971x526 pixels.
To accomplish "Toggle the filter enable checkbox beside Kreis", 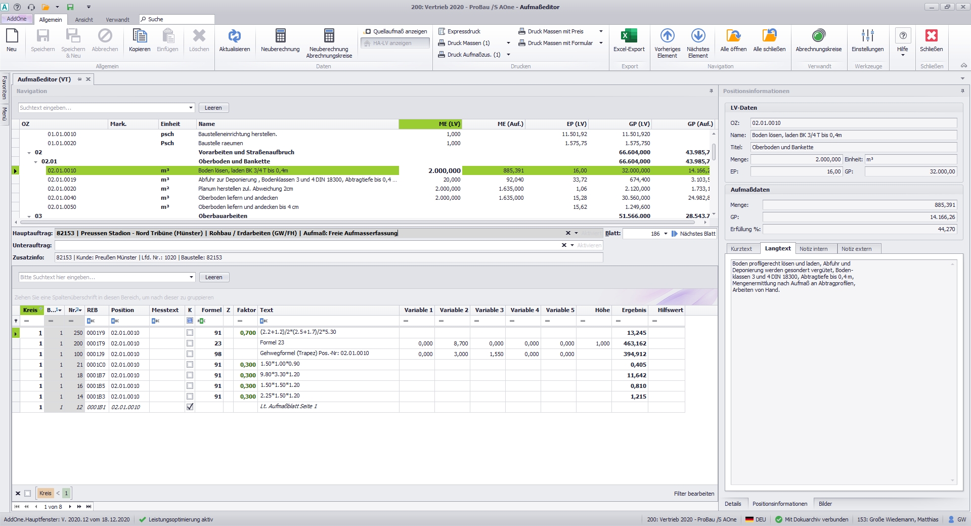I will [x=28, y=493].
